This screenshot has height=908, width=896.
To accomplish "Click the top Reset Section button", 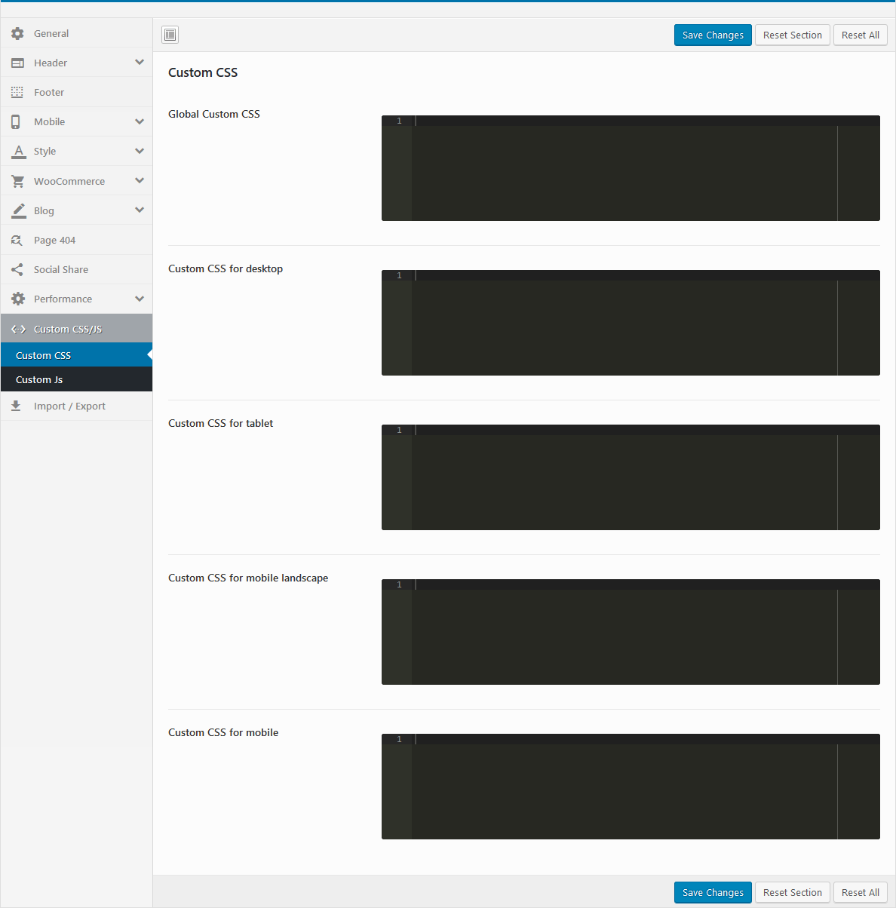I will pos(792,35).
